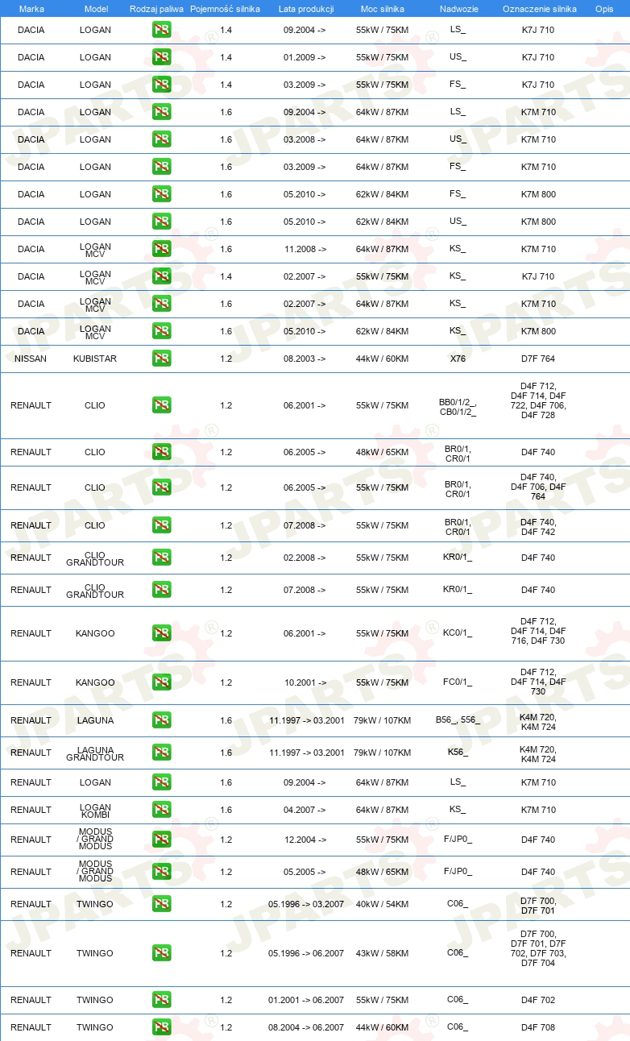This screenshot has height=1041, width=630.
Task: Click the Opis column header
Action: (604, 8)
